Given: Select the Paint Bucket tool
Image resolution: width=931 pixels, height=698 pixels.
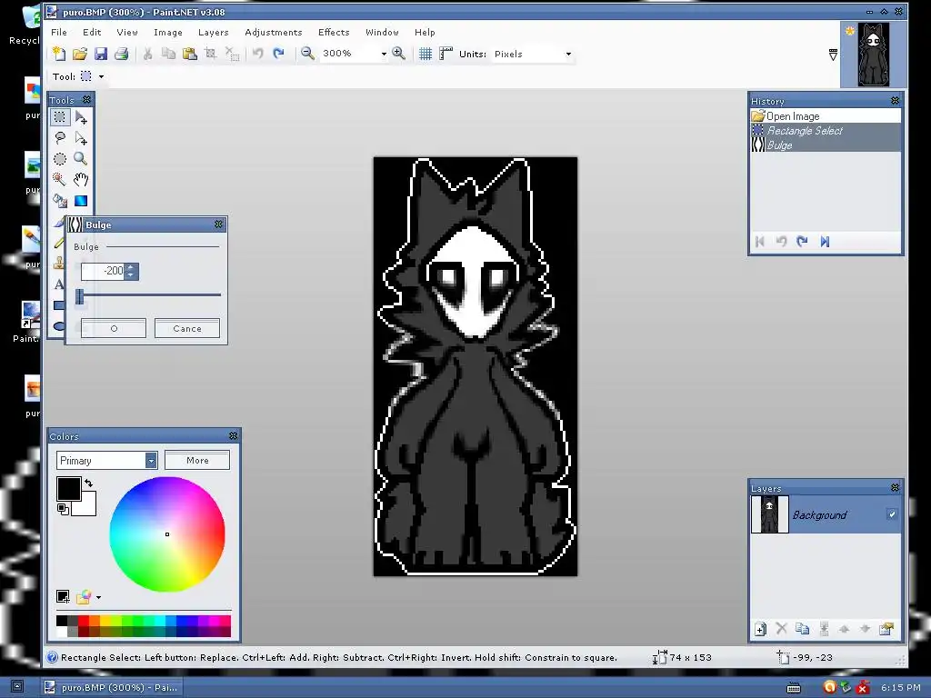Looking at the screenshot, I should click(x=60, y=201).
